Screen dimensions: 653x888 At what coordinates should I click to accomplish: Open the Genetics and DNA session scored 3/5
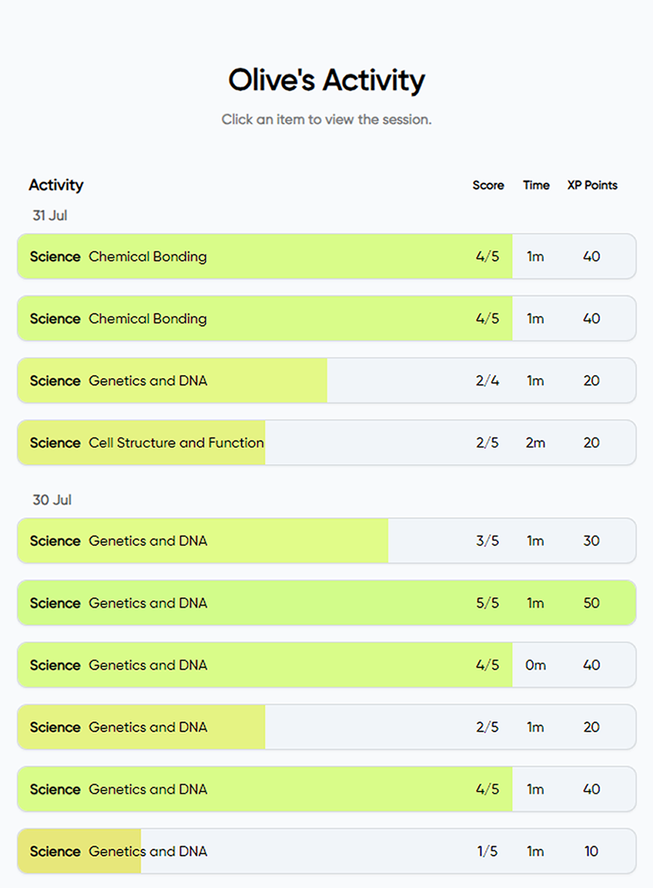tap(326, 541)
